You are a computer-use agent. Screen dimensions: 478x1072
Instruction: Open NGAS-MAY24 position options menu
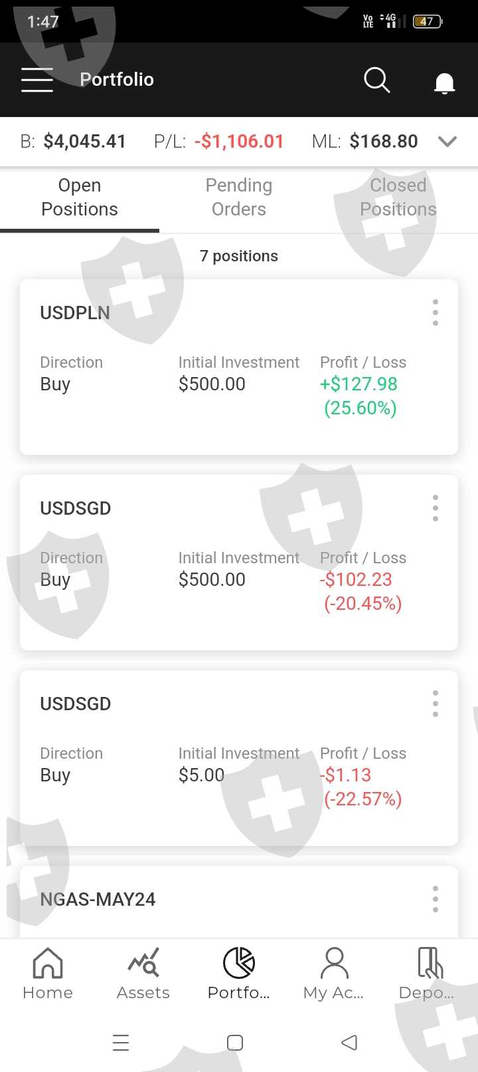point(436,899)
